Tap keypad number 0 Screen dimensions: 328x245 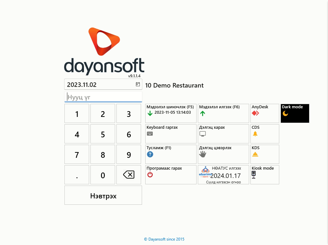click(103, 175)
